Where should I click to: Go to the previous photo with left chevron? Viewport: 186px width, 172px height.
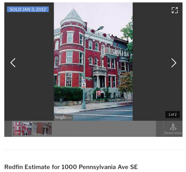click(x=13, y=63)
